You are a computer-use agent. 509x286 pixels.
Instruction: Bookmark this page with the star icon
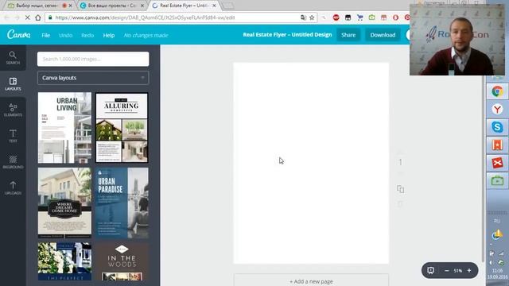click(x=312, y=17)
